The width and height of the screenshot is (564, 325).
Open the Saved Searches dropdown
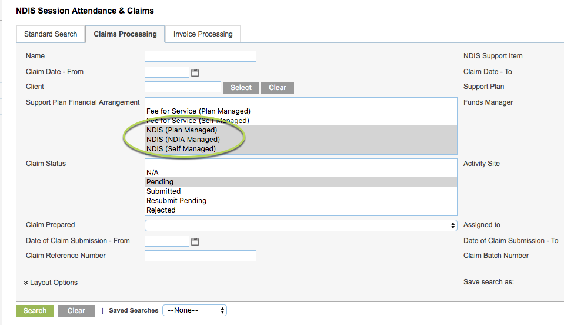(x=195, y=310)
